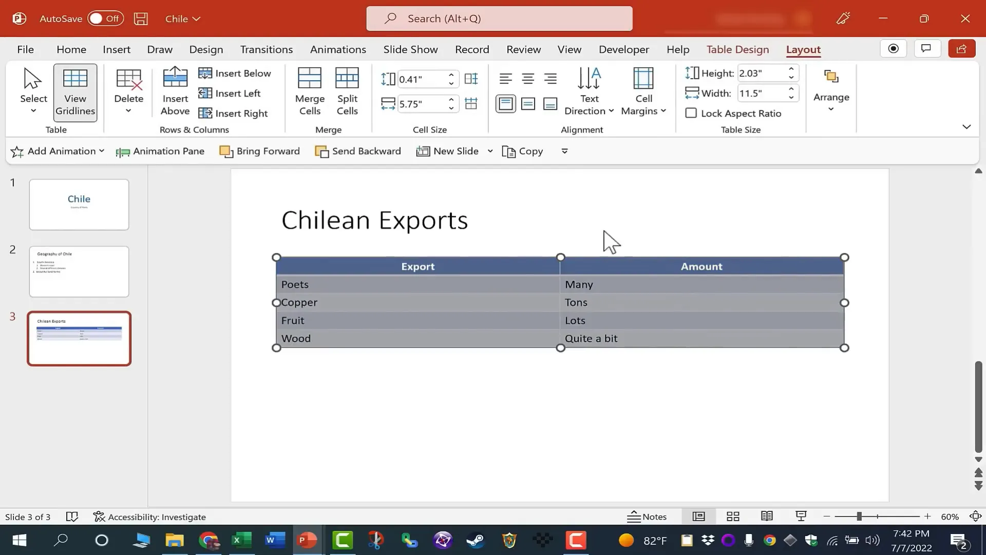The image size is (986, 555).
Task: Check Lock Aspect Ratio checkbox
Action: [x=691, y=113]
